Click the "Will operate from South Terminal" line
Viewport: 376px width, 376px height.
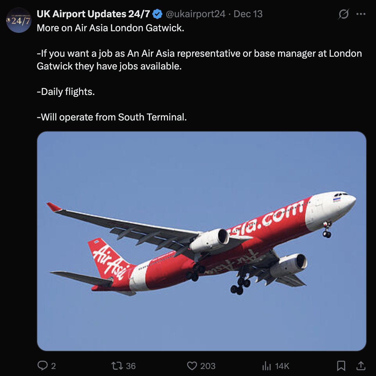112,117
